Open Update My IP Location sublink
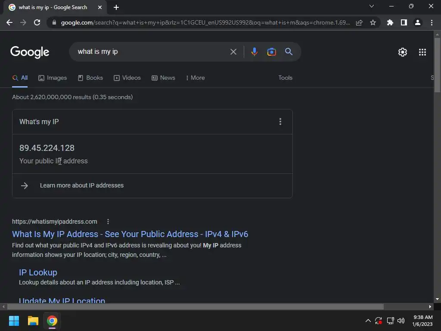The width and height of the screenshot is (441, 331). click(x=62, y=300)
